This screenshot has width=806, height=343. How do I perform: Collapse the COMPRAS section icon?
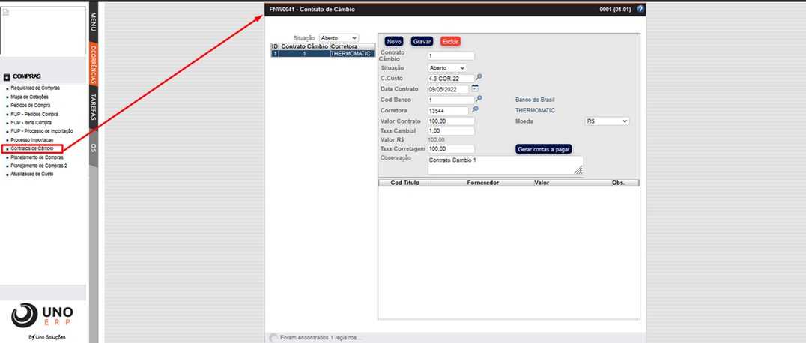[x=7, y=76]
